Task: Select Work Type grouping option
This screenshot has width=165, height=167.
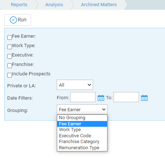Action: (x=82, y=130)
